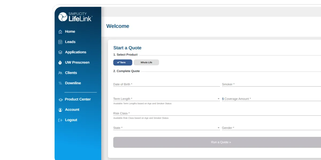
Task: Click the Welcome heading
Action: pos(118,26)
